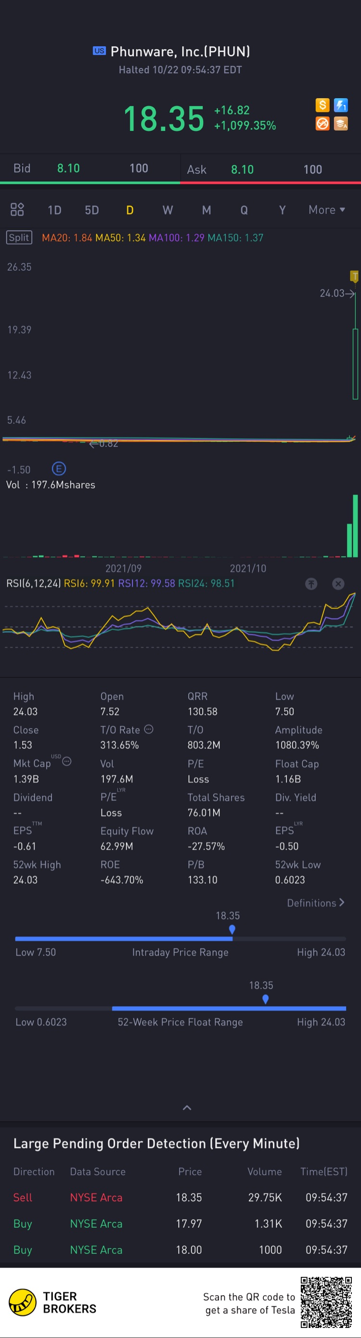Tap the 52-Week Price Float Range marker
The height and width of the screenshot is (1338, 361).
coord(265,999)
